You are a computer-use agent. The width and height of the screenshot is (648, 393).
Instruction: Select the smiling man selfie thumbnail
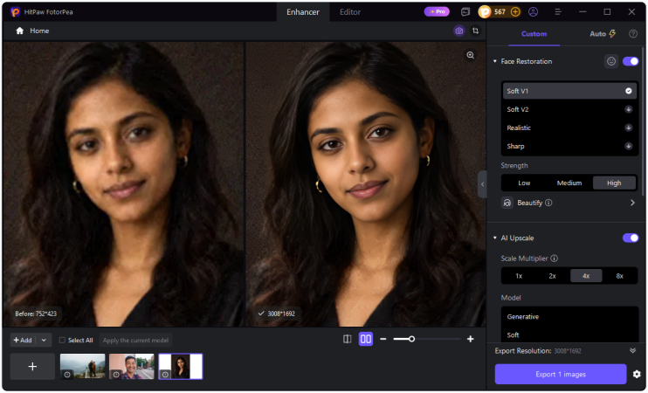pyautogui.click(x=131, y=367)
